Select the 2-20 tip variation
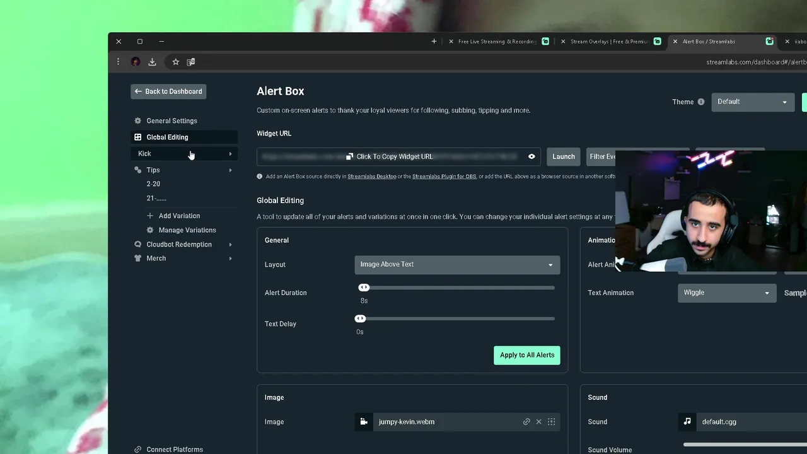The width and height of the screenshot is (807, 454). point(153,184)
